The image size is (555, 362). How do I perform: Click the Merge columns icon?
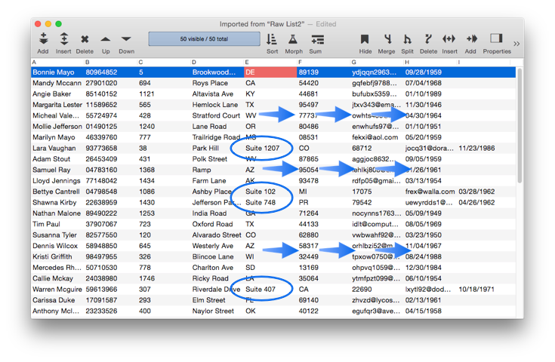[387, 39]
